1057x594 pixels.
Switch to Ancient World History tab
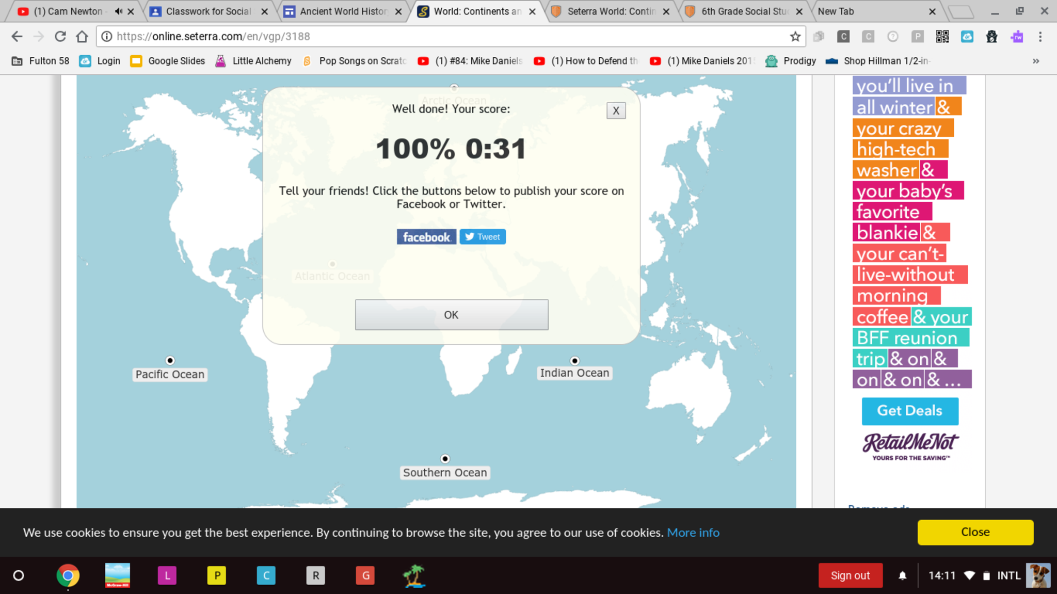[x=343, y=11]
